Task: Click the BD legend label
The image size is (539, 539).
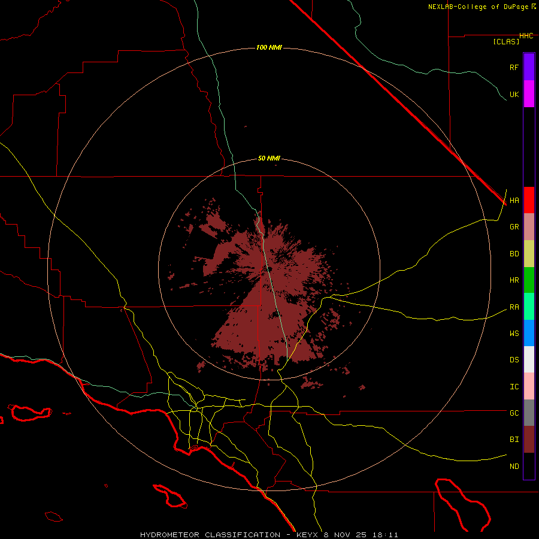Action: pos(514,254)
